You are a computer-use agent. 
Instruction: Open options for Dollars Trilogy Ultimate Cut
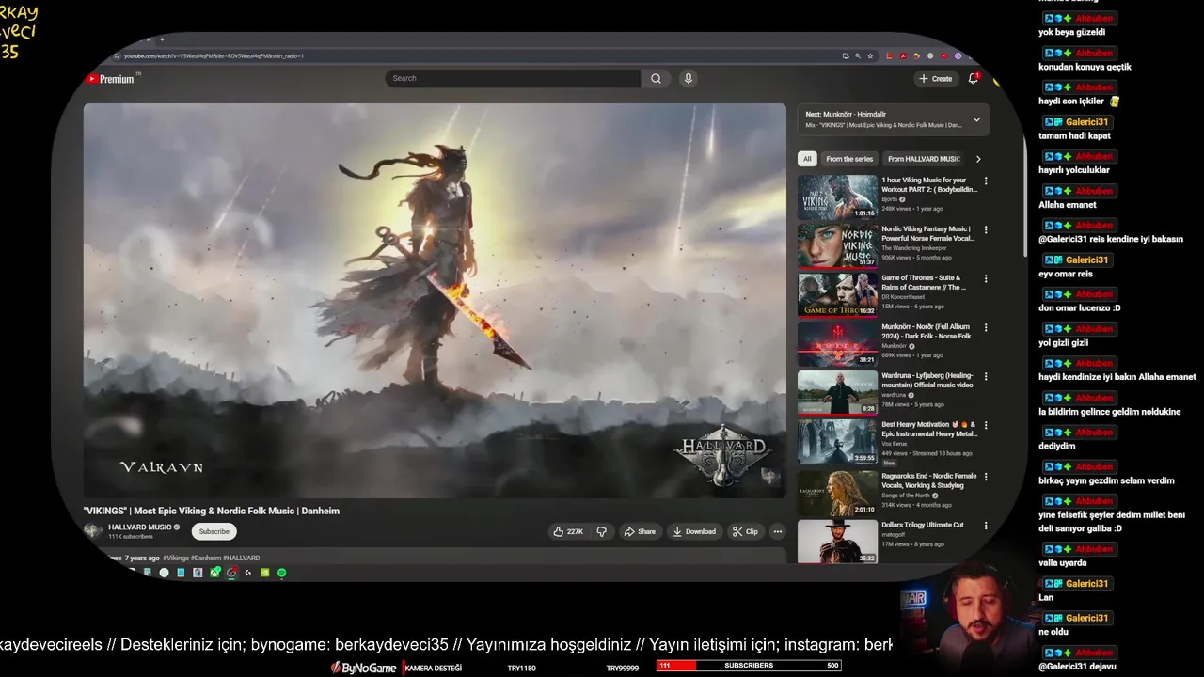986,526
